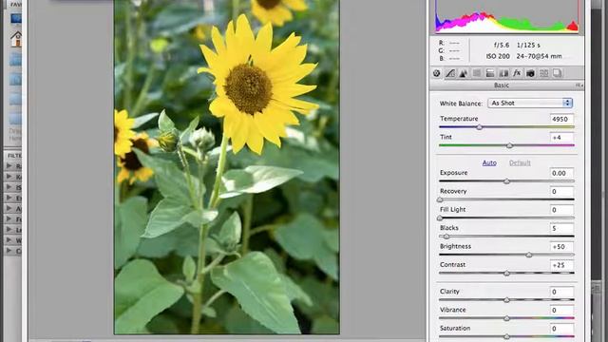
Task: Click the Clarity slider handle
Action: (x=506, y=300)
